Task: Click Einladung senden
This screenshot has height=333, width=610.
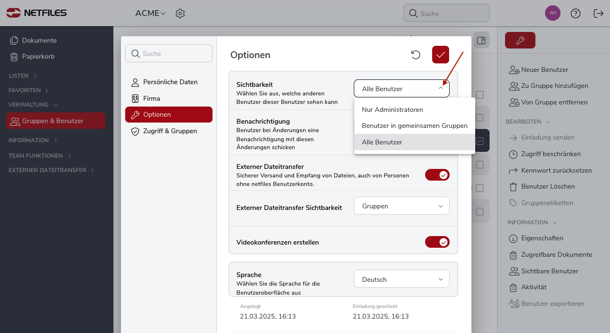Action: coord(541,137)
